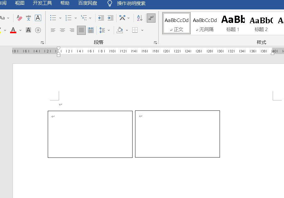Toggle justify alignment button
284x198 pixels.
81,30
